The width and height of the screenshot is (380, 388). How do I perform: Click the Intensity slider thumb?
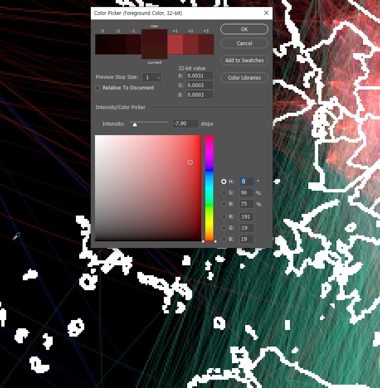coord(135,124)
